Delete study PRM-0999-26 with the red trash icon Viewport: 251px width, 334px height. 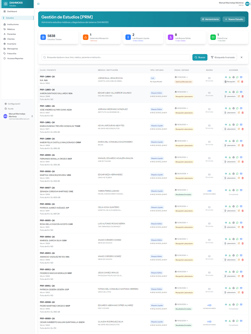243,162
